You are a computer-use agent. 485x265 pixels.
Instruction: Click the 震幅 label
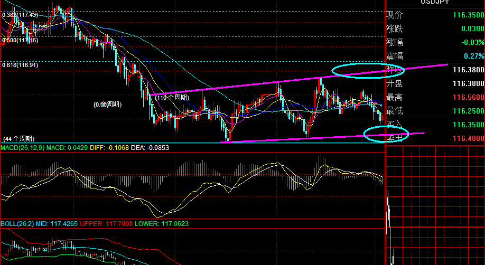[x=394, y=56]
